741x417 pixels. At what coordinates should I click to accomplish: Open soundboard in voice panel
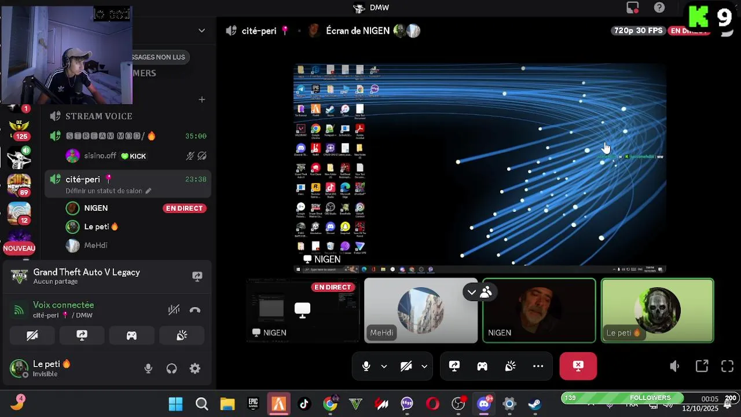182,335
